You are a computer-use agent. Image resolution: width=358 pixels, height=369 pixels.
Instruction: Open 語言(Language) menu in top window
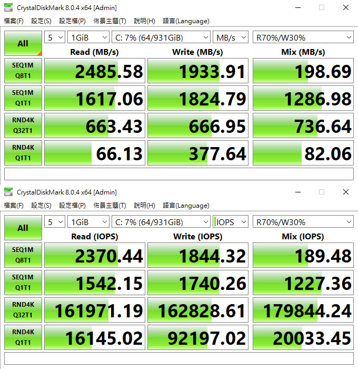(186, 21)
